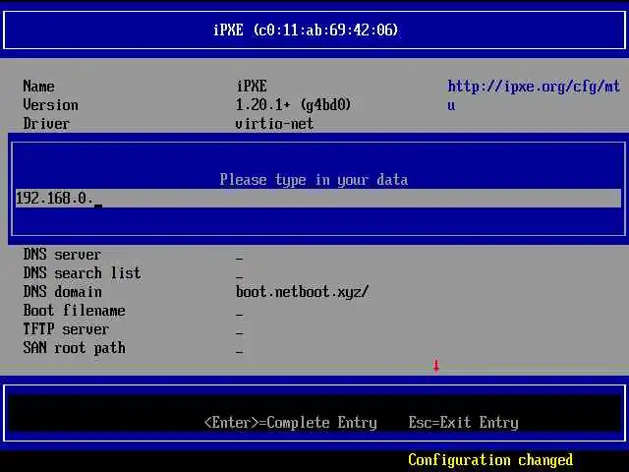Select the SAN root path setting

[75, 348]
